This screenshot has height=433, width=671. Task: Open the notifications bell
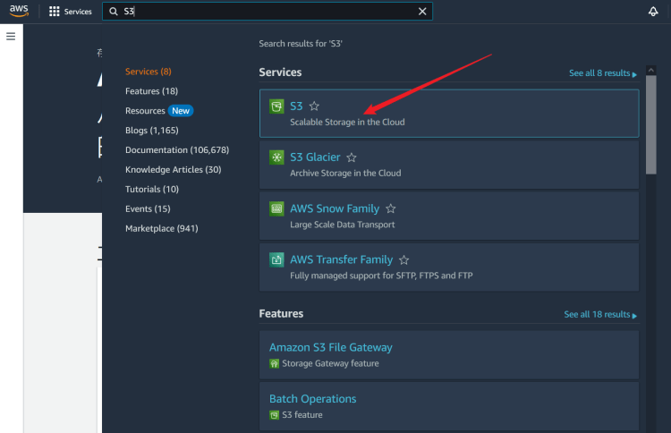pyautogui.click(x=652, y=12)
